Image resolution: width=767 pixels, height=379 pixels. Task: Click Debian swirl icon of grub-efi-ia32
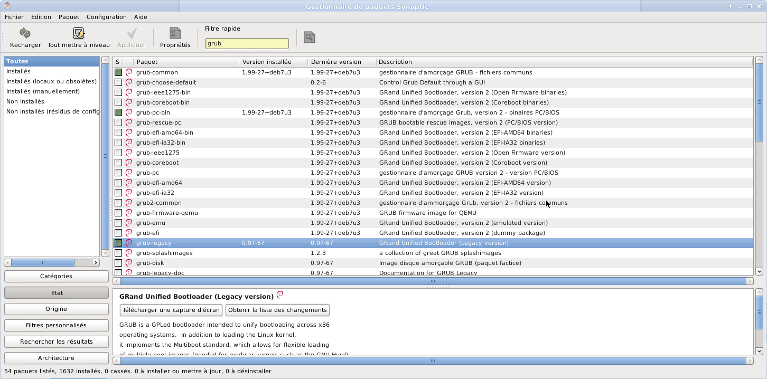pos(129,193)
